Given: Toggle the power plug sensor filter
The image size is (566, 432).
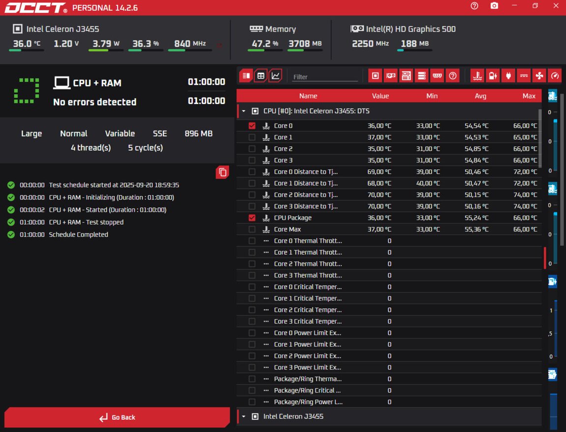Looking at the screenshot, I should click(508, 75).
